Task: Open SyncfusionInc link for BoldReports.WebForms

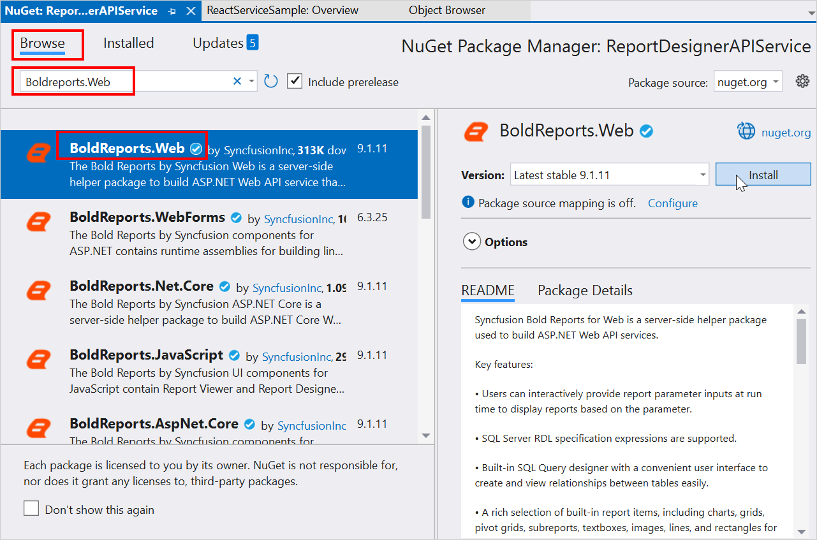Action: point(298,219)
